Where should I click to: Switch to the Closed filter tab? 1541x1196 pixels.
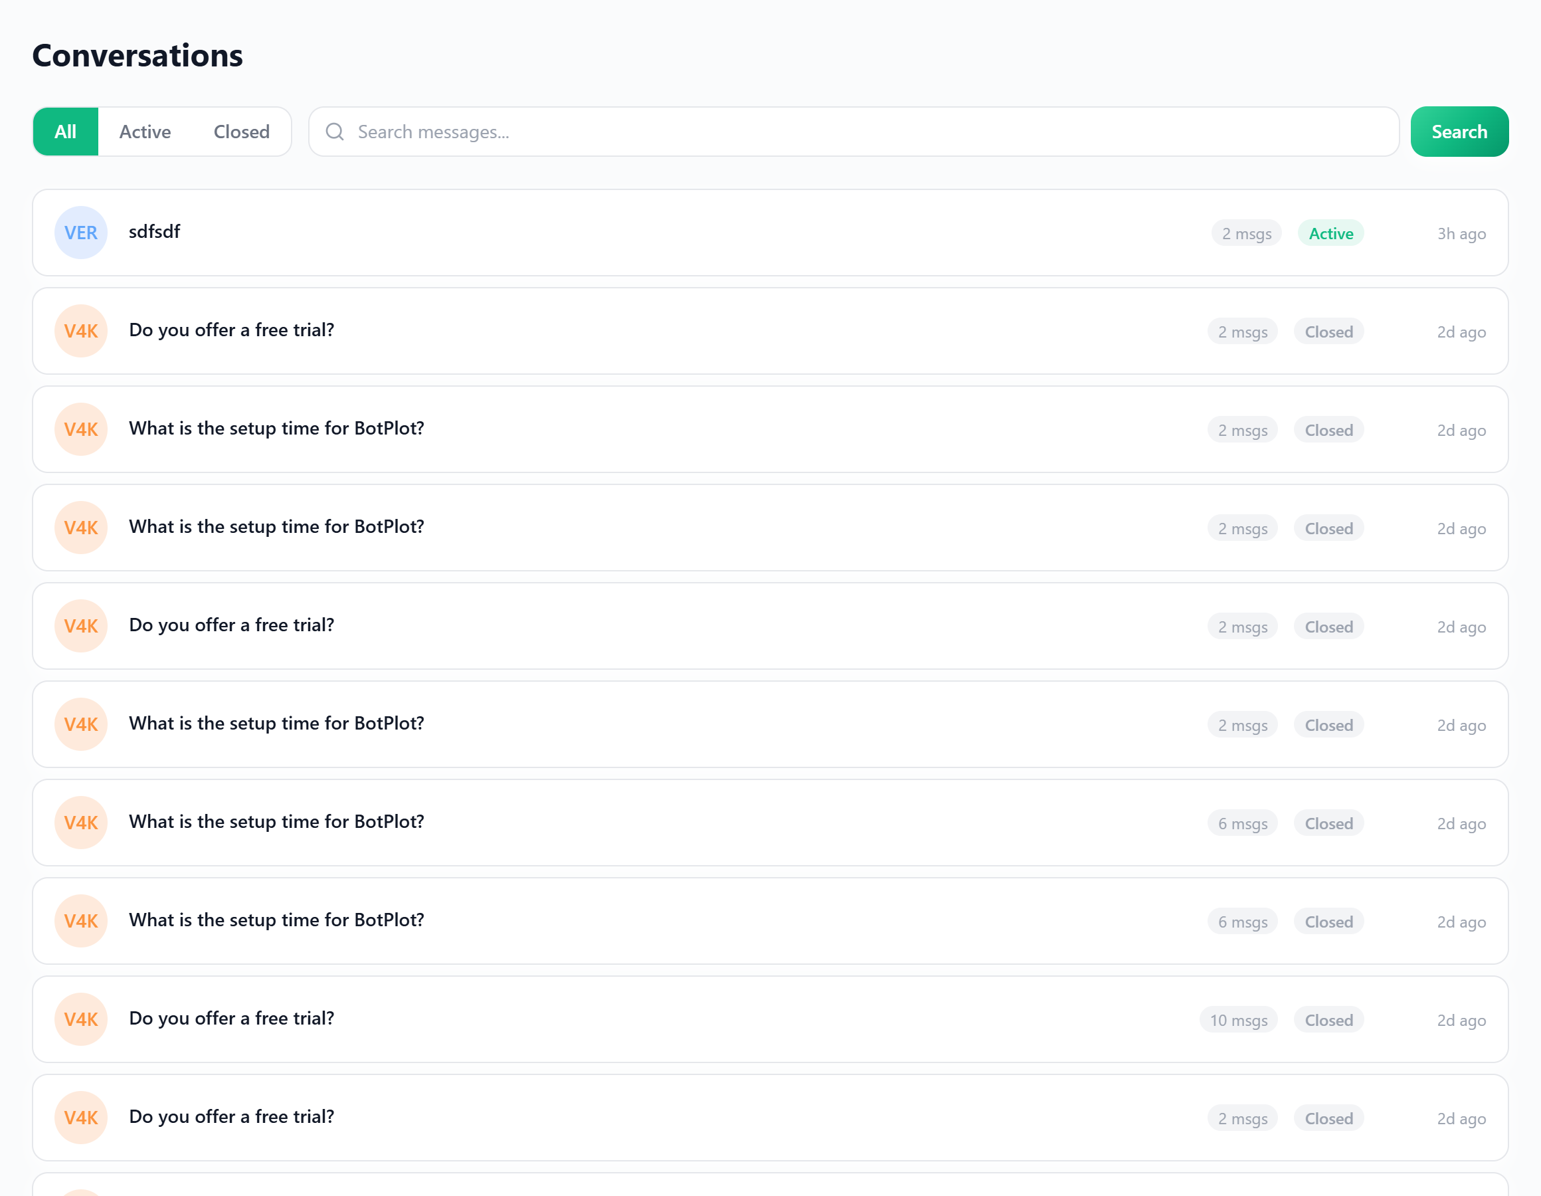point(241,132)
